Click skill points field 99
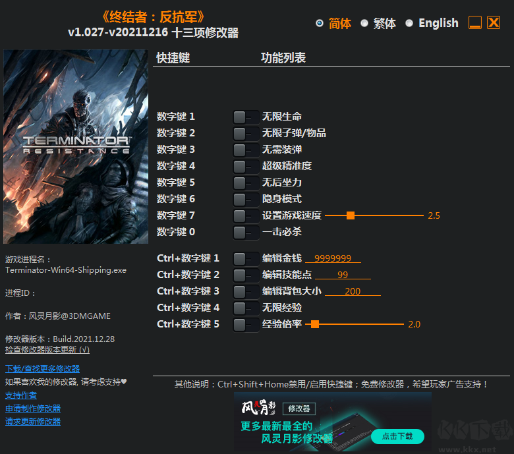The height and width of the screenshot is (454, 514). [343, 275]
